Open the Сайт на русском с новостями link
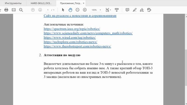 80,15
